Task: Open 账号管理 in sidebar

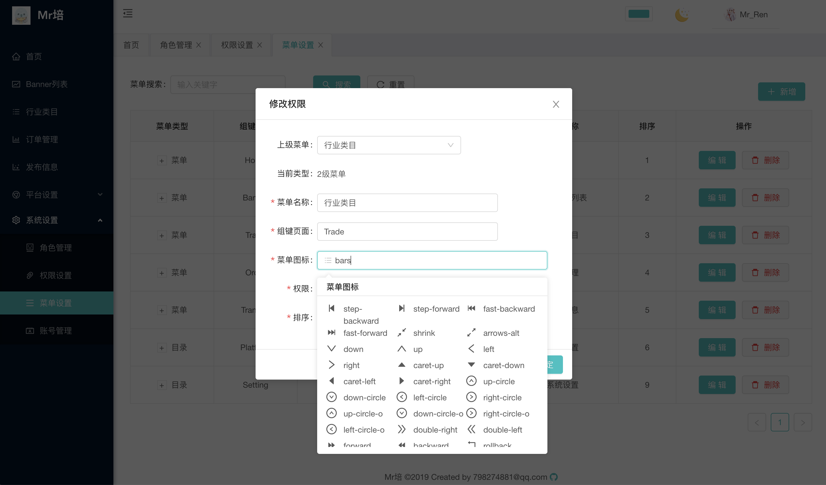Action: tap(56, 331)
